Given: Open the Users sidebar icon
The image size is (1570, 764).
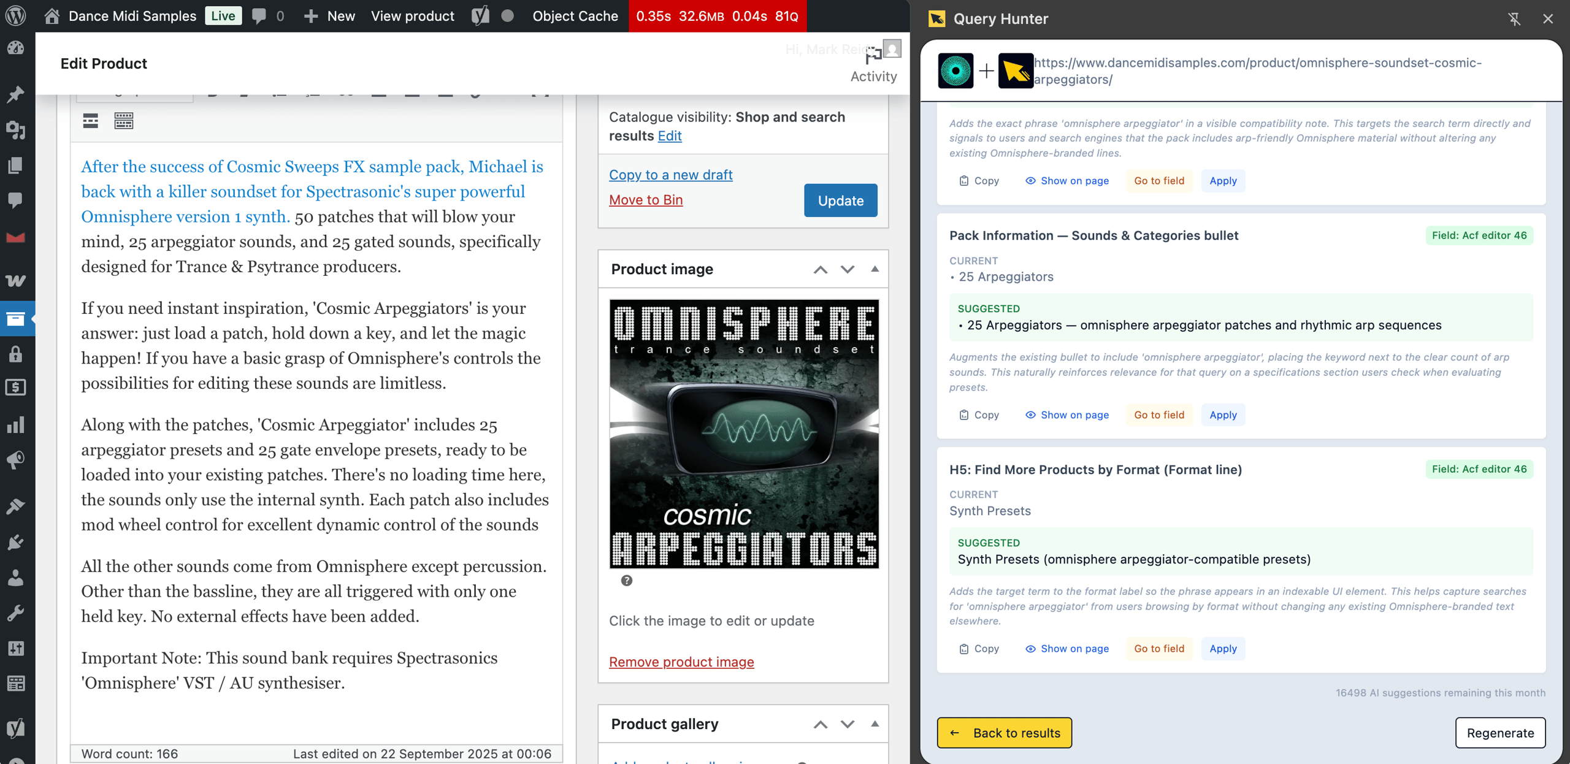Looking at the screenshot, I should (17, 577).
